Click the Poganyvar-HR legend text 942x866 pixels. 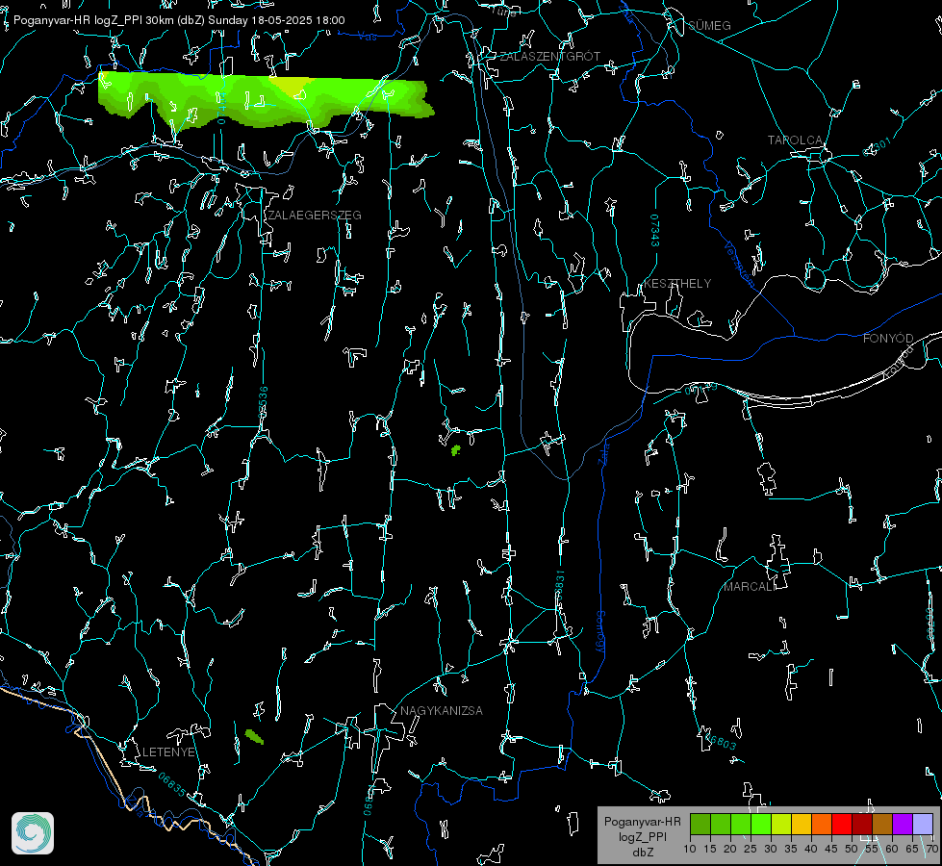pyautogui.click(x=642, y=822)
